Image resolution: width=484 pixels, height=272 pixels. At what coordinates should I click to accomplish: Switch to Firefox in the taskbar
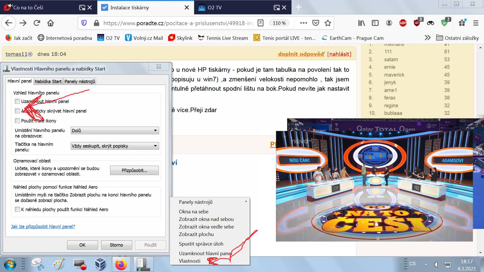(121, 264)
